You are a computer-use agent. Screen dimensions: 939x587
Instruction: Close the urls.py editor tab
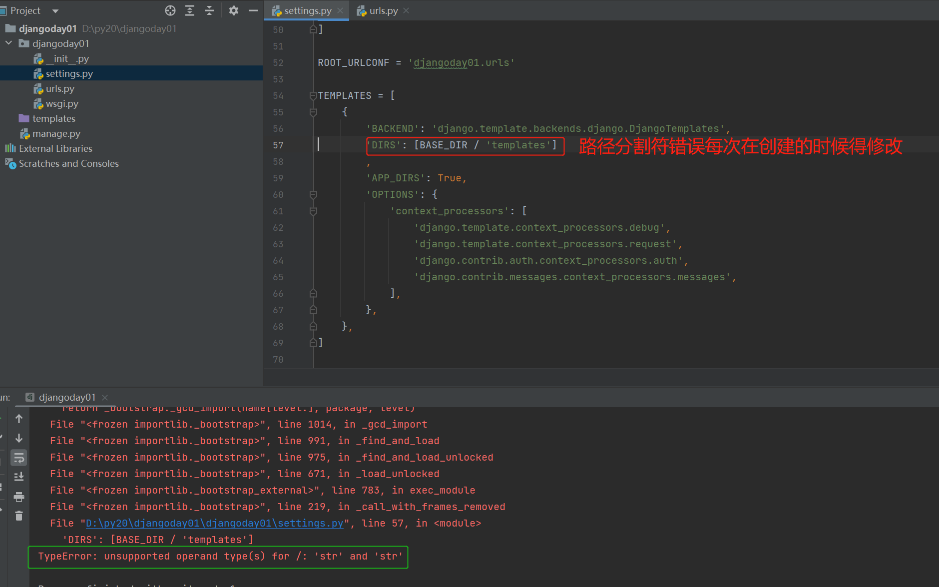pos(406,10)
